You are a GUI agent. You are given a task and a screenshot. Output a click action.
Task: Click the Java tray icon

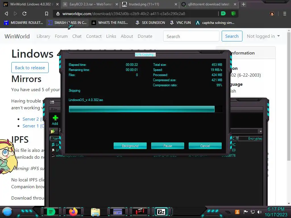point(237,212)
